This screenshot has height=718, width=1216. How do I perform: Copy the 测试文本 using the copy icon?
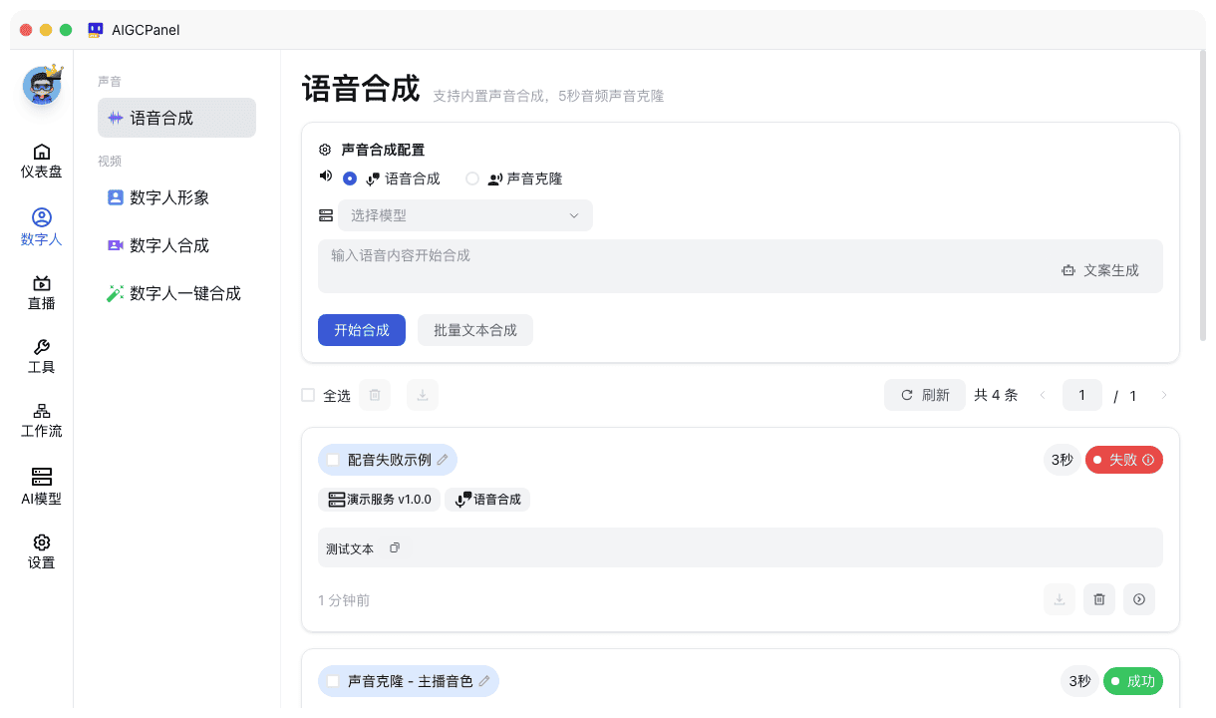(x=395, y=547)
